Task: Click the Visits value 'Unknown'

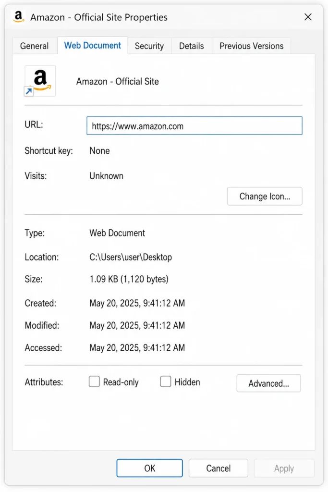Action: (x=106, y=176)
